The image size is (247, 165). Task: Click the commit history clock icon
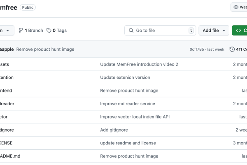coord(232,49)
